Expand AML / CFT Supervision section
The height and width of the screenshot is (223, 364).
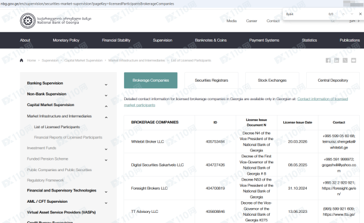pyautogui.click(x=106, y=203)
